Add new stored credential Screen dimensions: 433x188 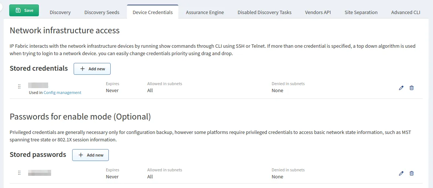tap(92, 69)
